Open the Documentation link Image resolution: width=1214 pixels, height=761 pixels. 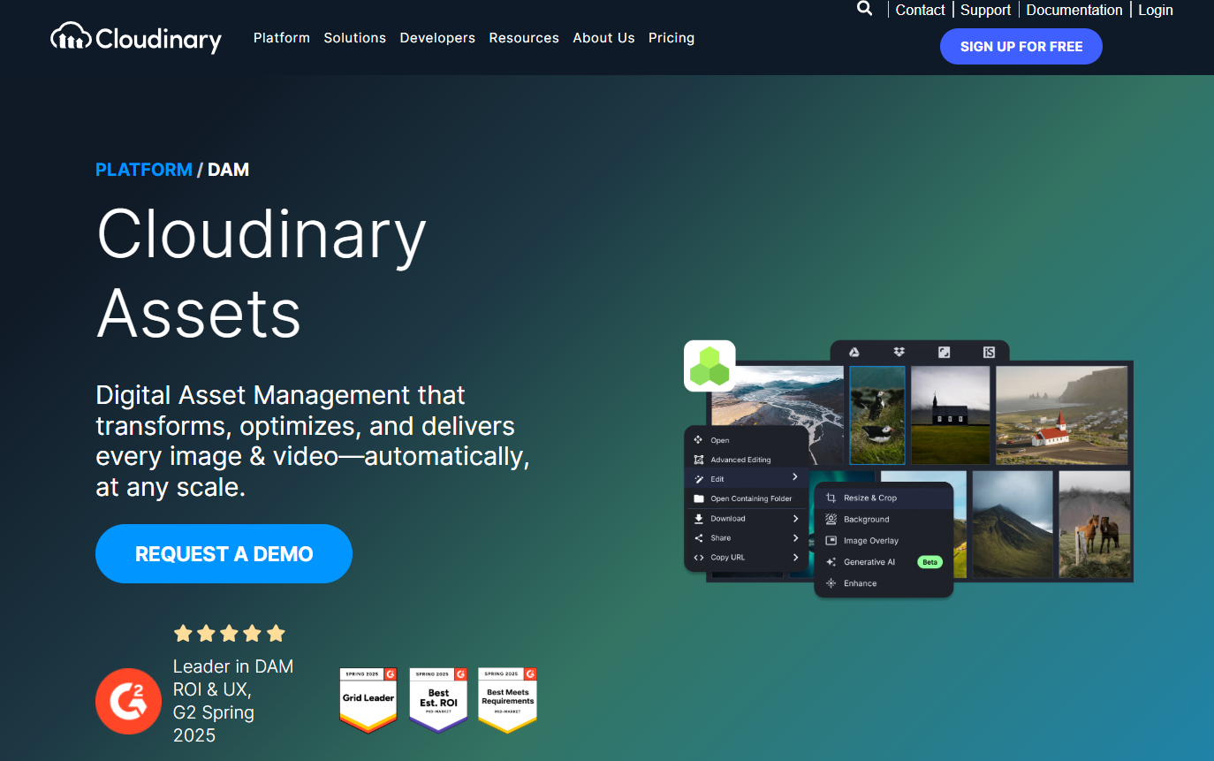click(1074, 10)
